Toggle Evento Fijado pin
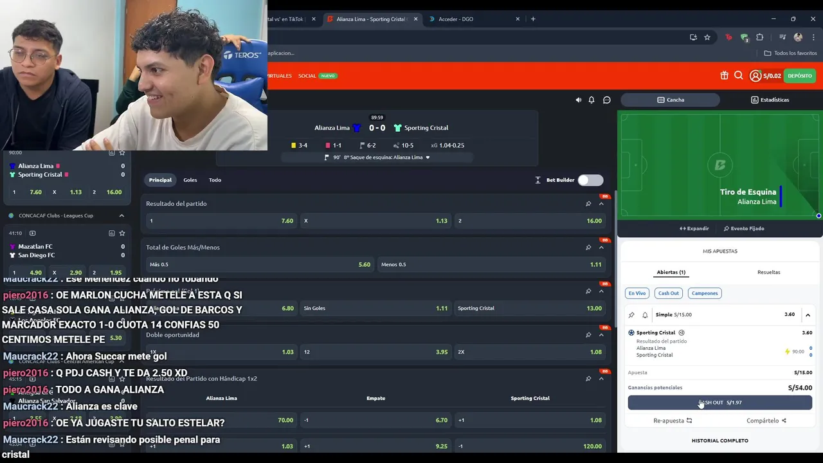Viewport: 823px width, 463px height. click(x=744, y=228)
